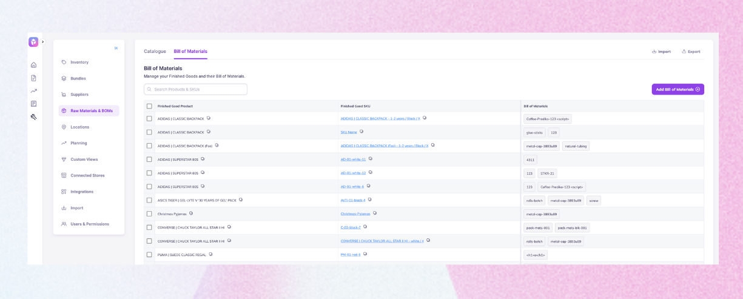Check the ASICS TIGER GEL-LYTE V row
This screenshot has width=743, height=299.
[149, 200]
